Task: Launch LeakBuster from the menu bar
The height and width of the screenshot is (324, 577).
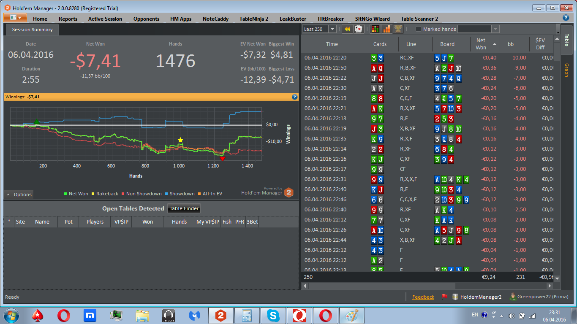Action: (294, 19)
